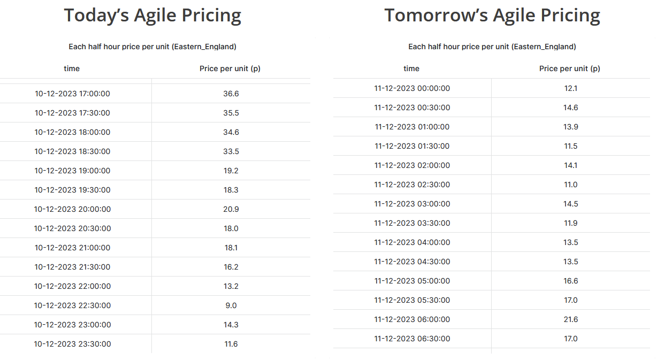Select the 10-12-2023 19:00:00 row time
Viewport: 657px width, 360px height.
point(72,171)
